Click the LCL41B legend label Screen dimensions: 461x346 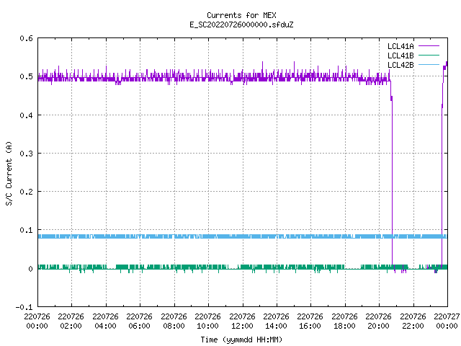click(400, 56)
